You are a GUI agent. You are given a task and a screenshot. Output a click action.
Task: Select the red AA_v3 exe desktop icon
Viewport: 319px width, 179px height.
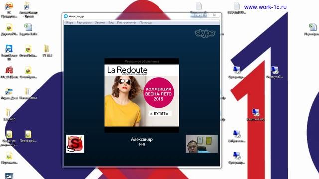[9, 72]
